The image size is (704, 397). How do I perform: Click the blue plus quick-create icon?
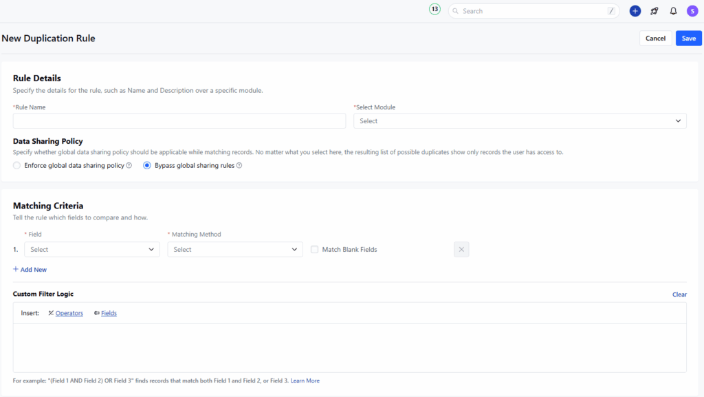tap(635, 11)
